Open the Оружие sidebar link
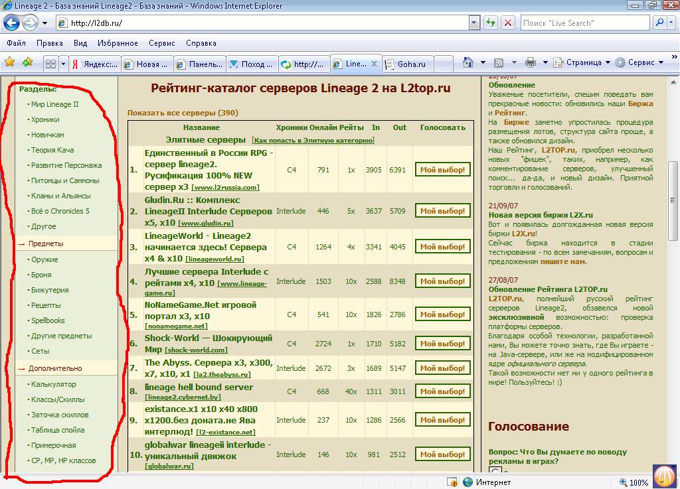Image resolution: width=680 pixels, height=489 pixels. click(x=44, y=259)
